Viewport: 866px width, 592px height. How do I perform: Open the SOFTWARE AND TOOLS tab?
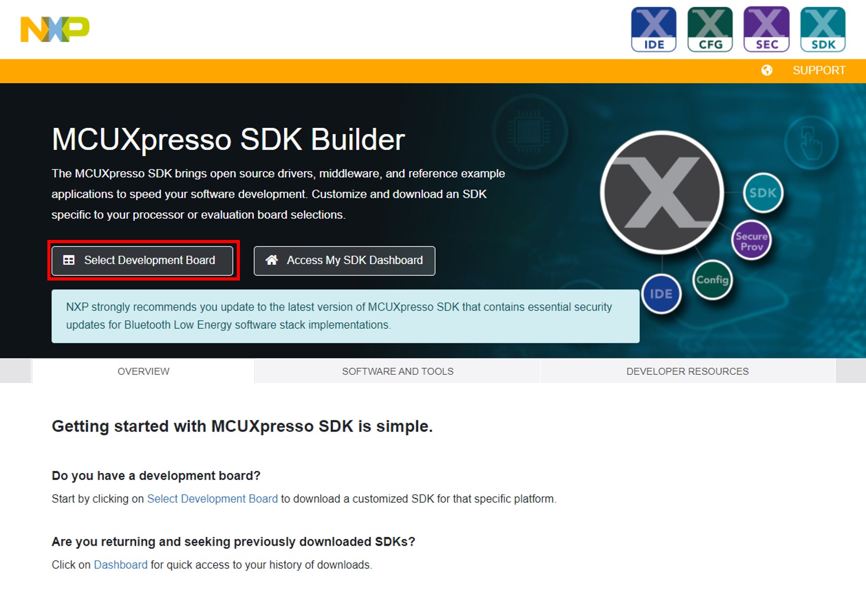point(398,371)
